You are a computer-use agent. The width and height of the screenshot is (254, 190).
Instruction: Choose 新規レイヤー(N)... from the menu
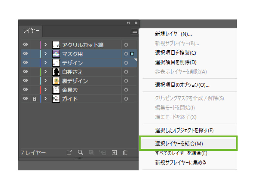(x=173, y=34)
